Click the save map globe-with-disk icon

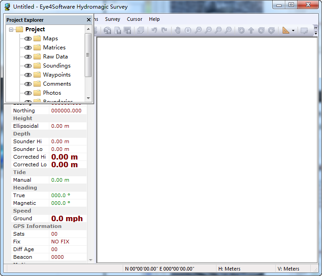pyautogui.click(x=107, y=30)
